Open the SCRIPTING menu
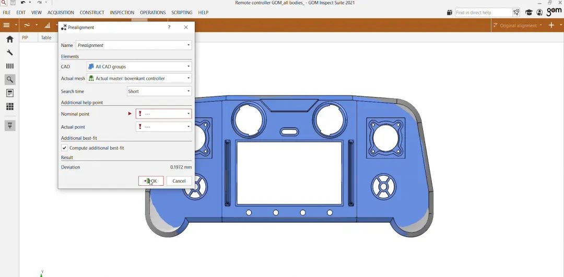Viewport: 564px width, 277px height. tap(182, 13)
